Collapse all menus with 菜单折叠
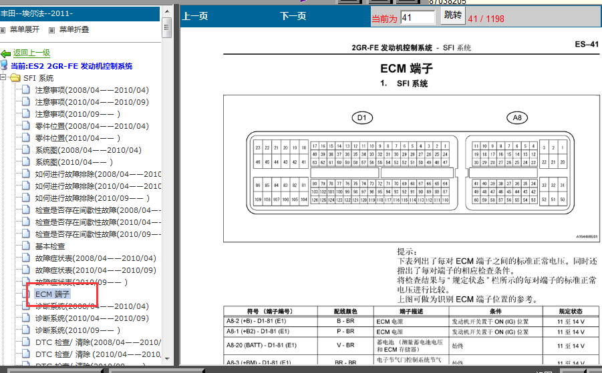Screen dimensions: 602x373 [74, 29]
